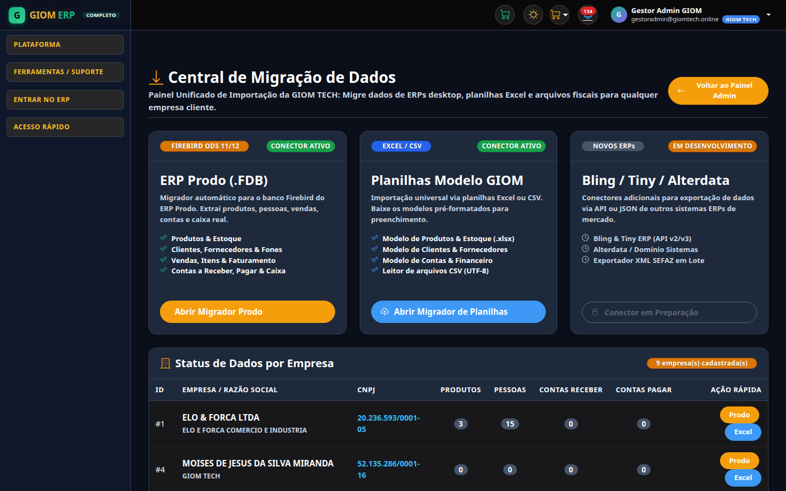786x491 pixels.
Task: Click the download arrow icon beside page title
Action: [156, 77]
